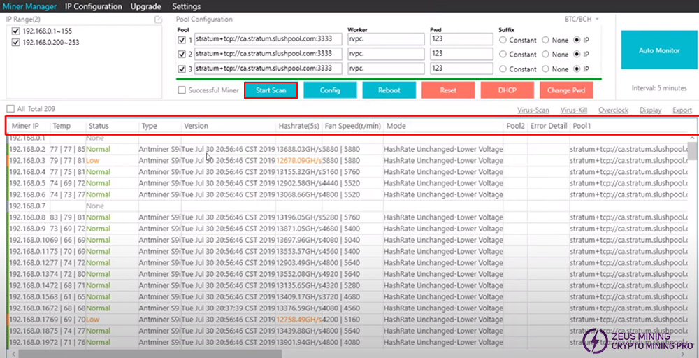Switch to the Upgrade tab
Screen dimensions: 699x358
tap(145, 6)
